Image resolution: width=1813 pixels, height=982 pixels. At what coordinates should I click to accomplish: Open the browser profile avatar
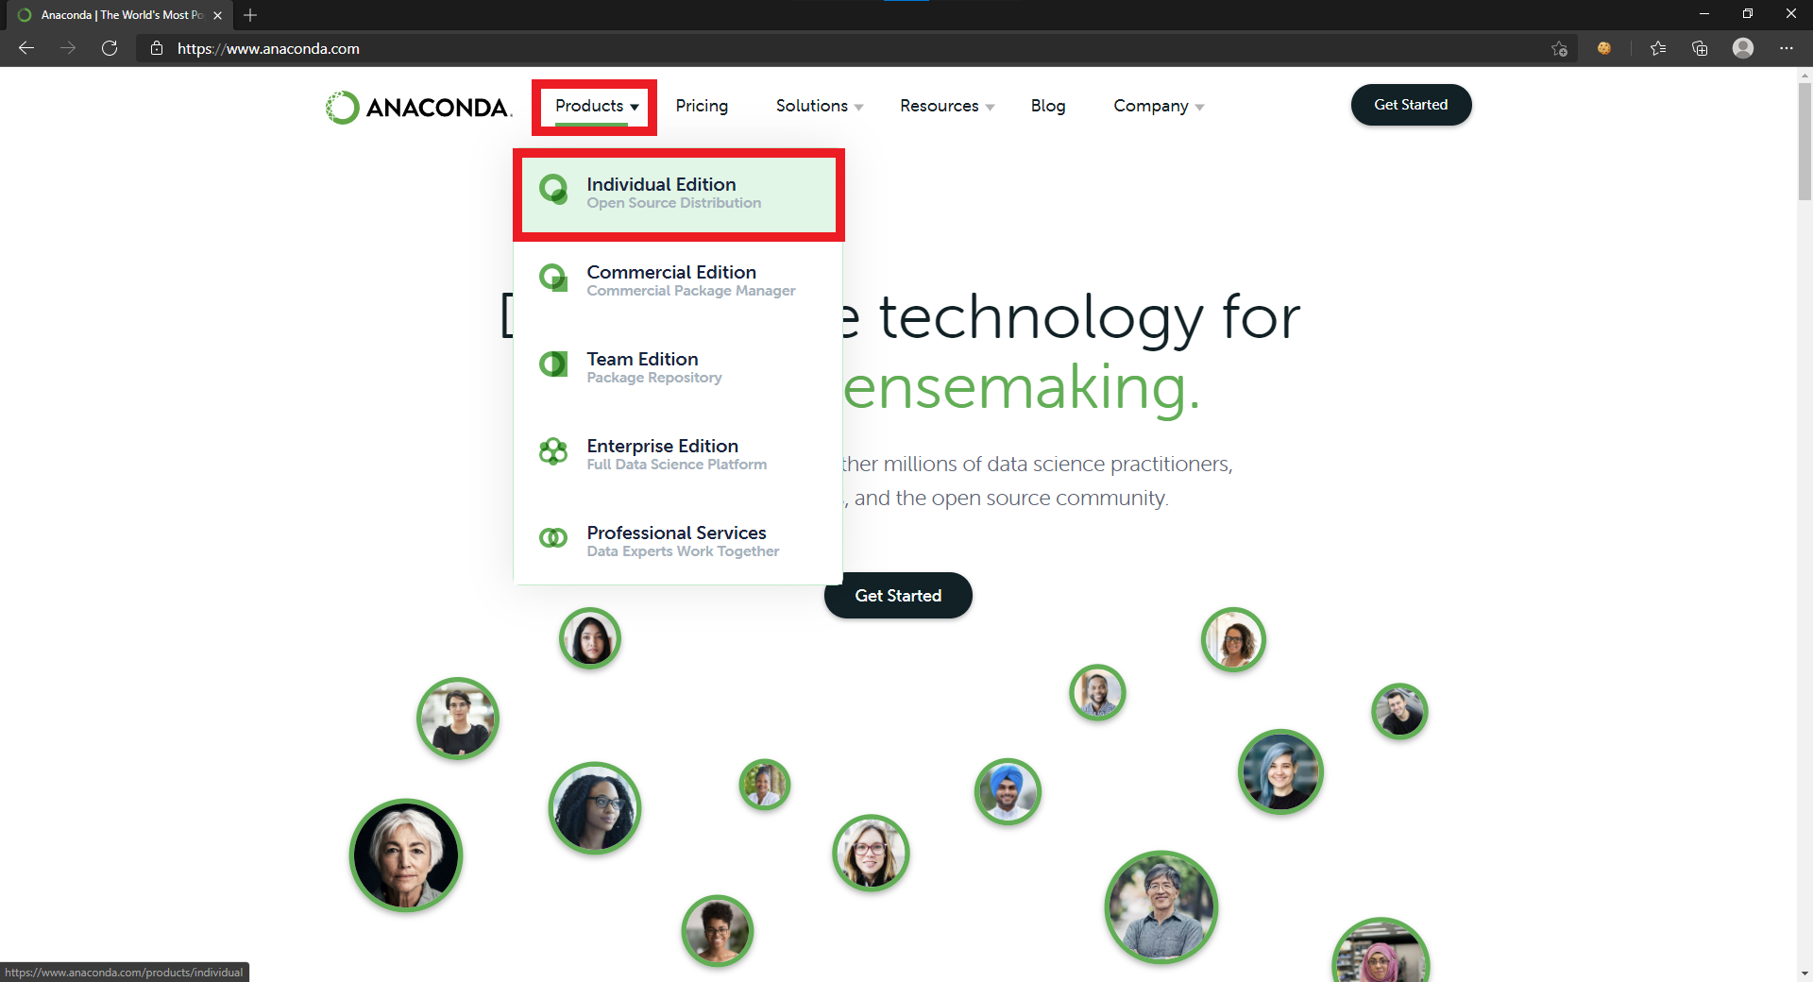click(1743, 48)
